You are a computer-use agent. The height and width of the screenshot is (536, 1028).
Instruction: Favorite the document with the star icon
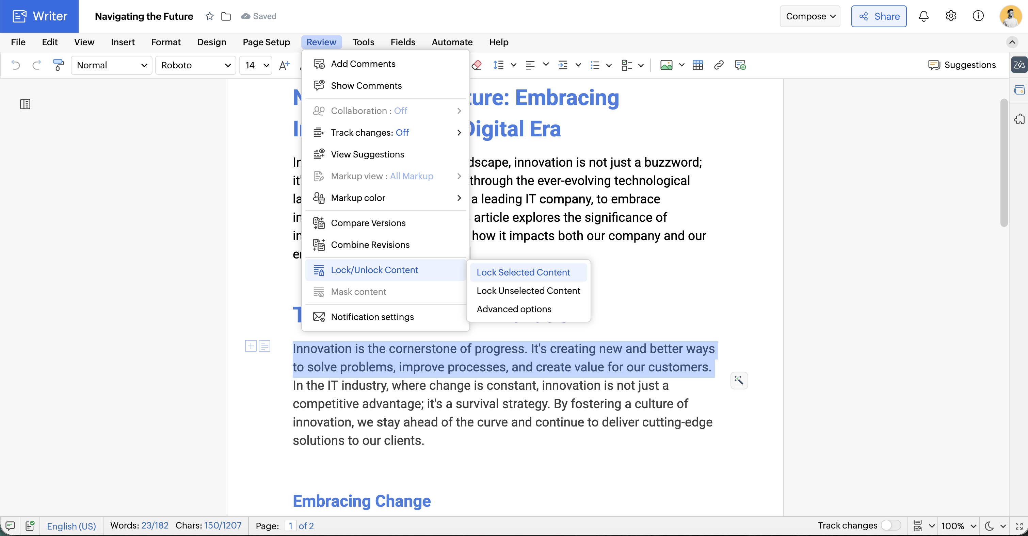tap(209, 16)
